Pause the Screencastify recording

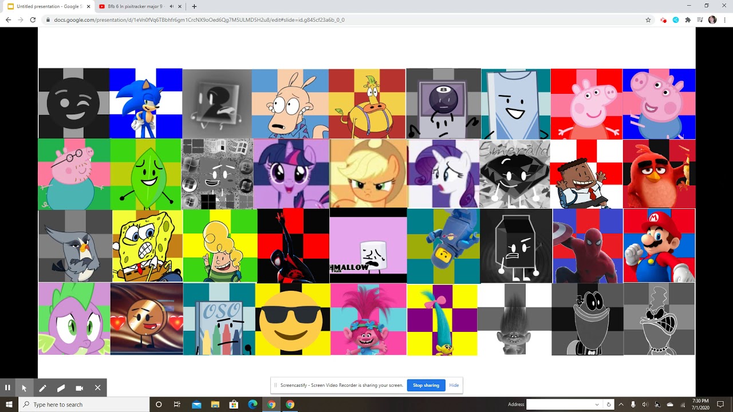(7, 387)
